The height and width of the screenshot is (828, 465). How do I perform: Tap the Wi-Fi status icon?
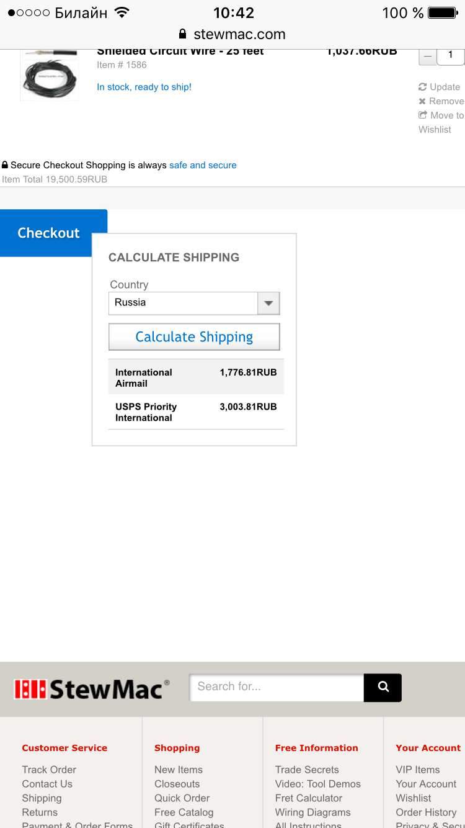122,12
